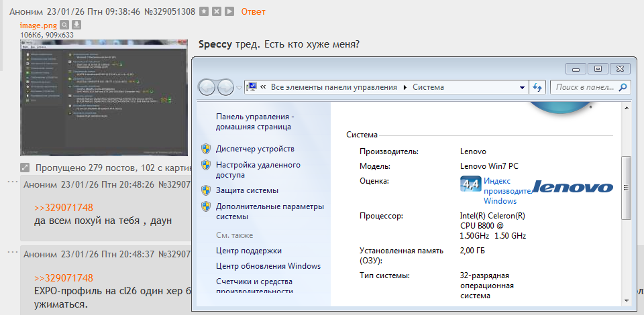This screenshot has height=315, width=644.
Task: Click the post number №329051308
Action: coord(170,11)
